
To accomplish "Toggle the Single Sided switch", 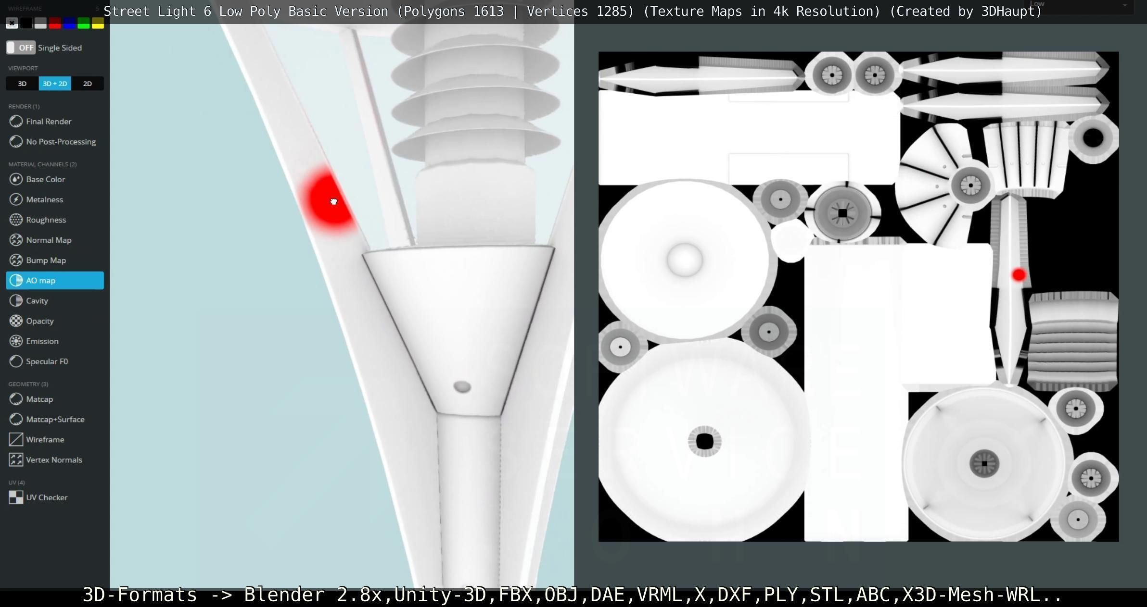I will [21, 48].
